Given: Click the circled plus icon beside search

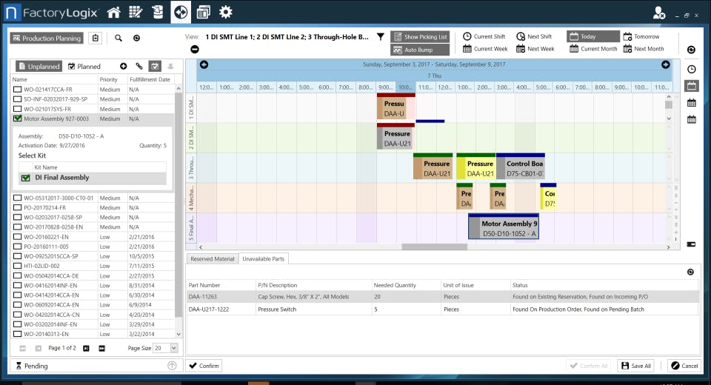Looking at the screenshot, I should 136,38.
